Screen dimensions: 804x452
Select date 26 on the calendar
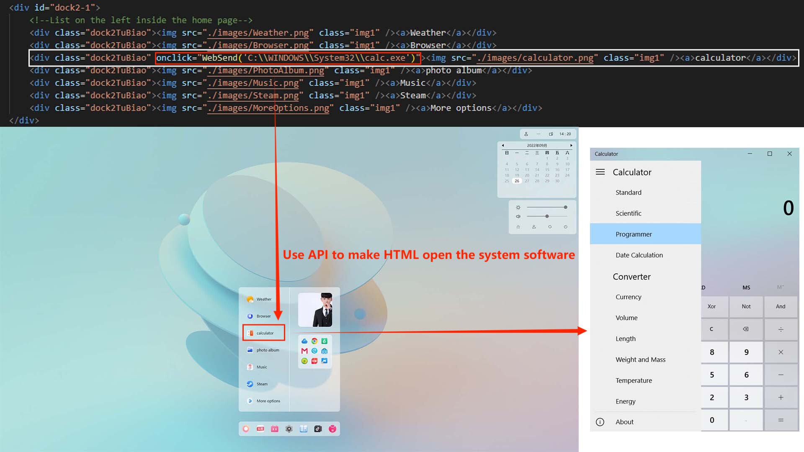coord(517,181)
